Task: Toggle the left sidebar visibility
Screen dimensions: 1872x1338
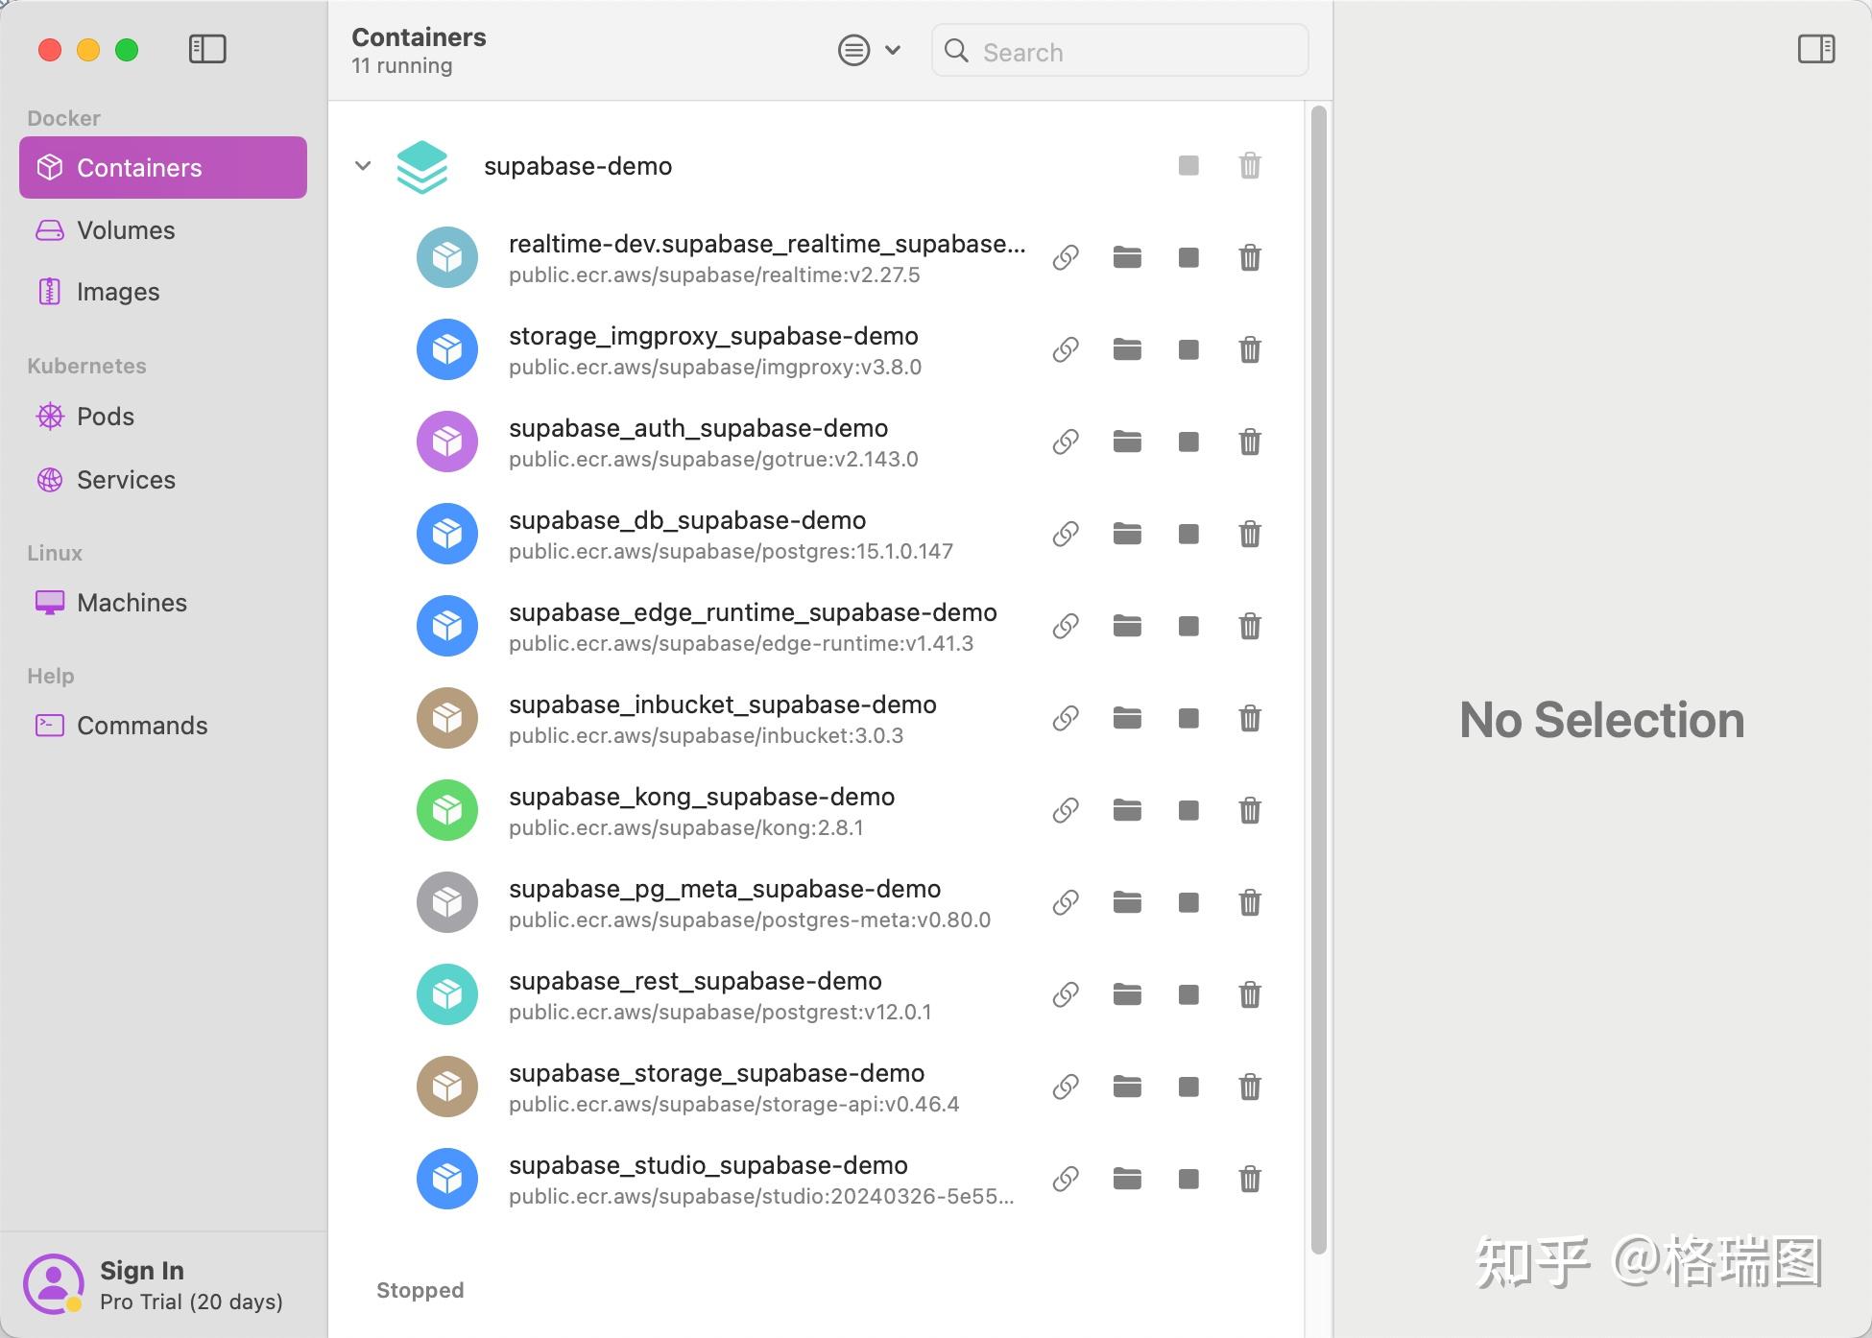Action: [206, 49]
